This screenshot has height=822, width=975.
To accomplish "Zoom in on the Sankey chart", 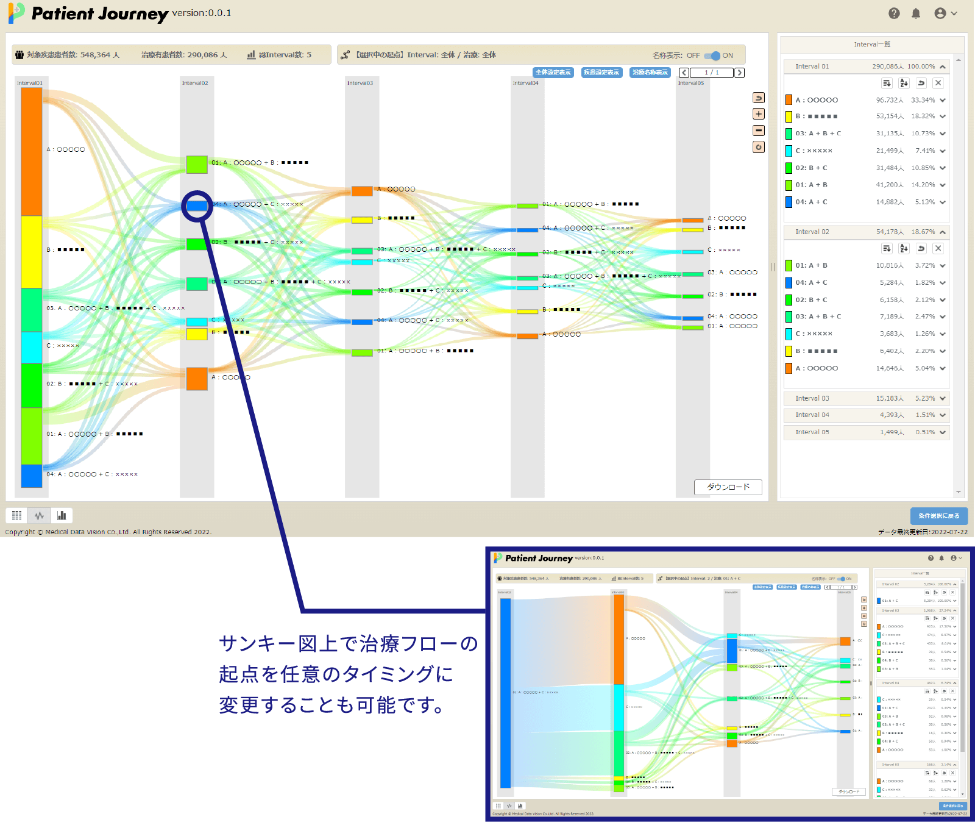I will pos(759,114).
